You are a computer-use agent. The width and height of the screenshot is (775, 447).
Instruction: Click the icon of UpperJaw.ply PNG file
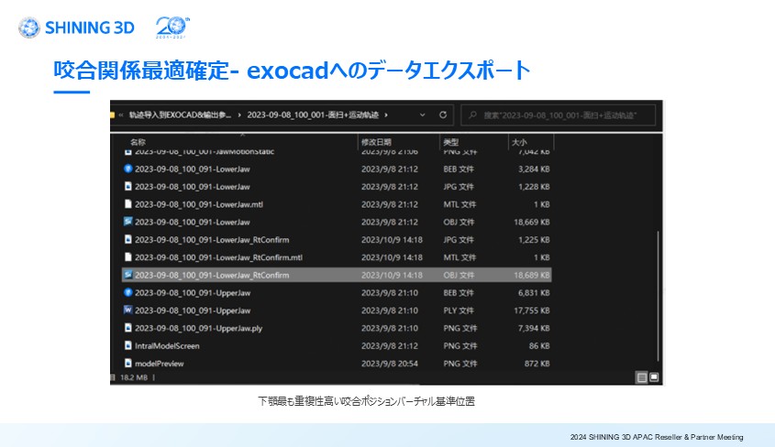coord(128,328)
